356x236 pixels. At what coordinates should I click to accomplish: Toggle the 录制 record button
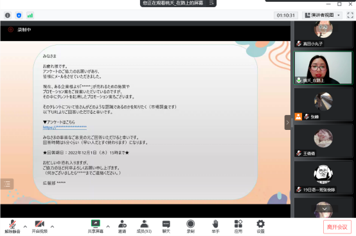[x=190, y=226]
